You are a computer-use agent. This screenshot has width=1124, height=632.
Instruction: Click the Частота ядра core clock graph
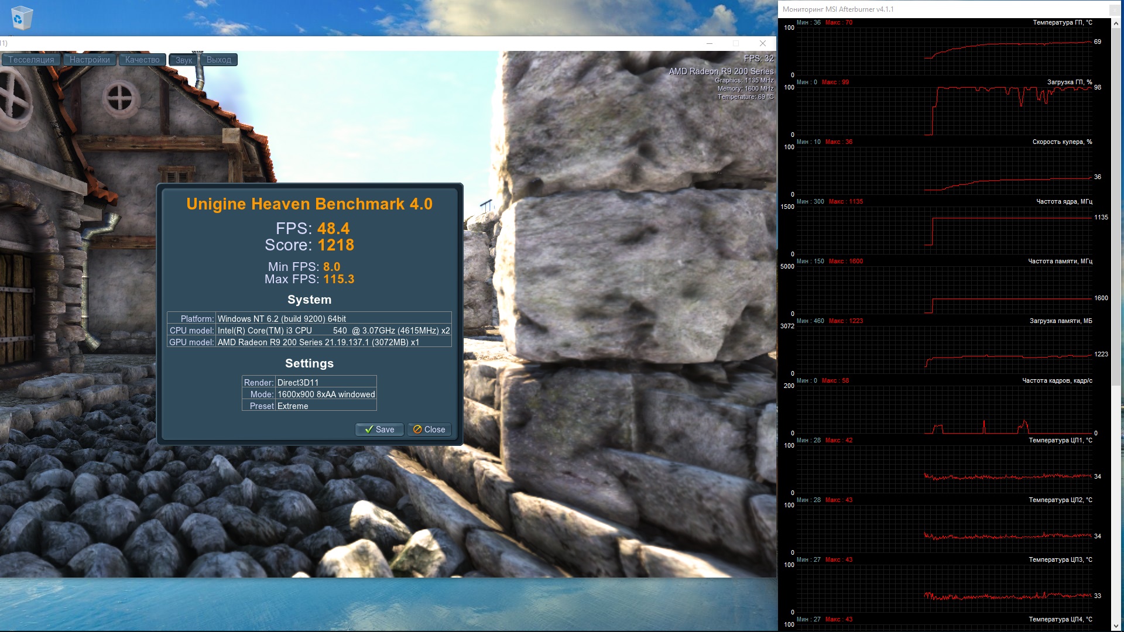(944, 231)
